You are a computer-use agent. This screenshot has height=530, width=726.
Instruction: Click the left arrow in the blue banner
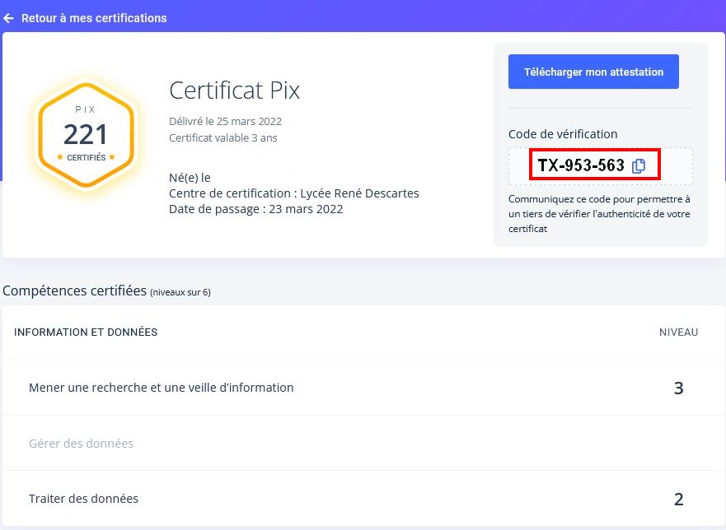point(9,17)
